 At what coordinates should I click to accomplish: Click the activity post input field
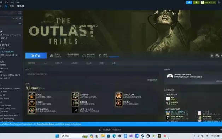click(x=92, y=74)
